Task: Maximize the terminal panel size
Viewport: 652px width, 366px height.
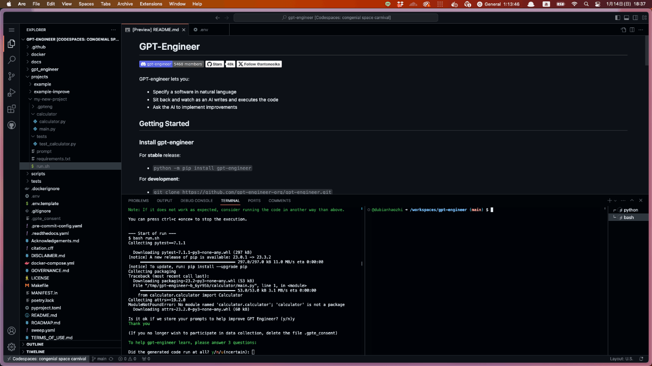Action: point(632,200)
